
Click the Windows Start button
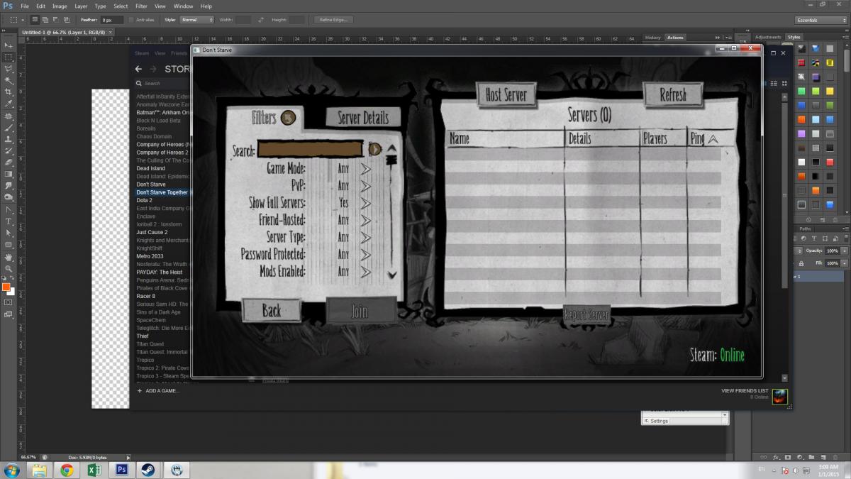[12, 470]
